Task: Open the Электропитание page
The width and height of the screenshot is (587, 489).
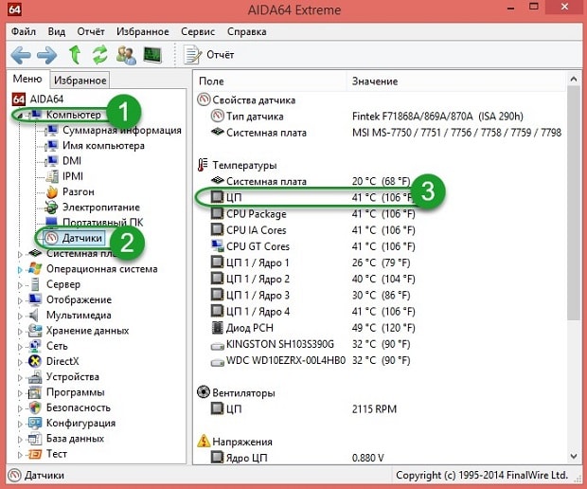Action: (101, 207)
